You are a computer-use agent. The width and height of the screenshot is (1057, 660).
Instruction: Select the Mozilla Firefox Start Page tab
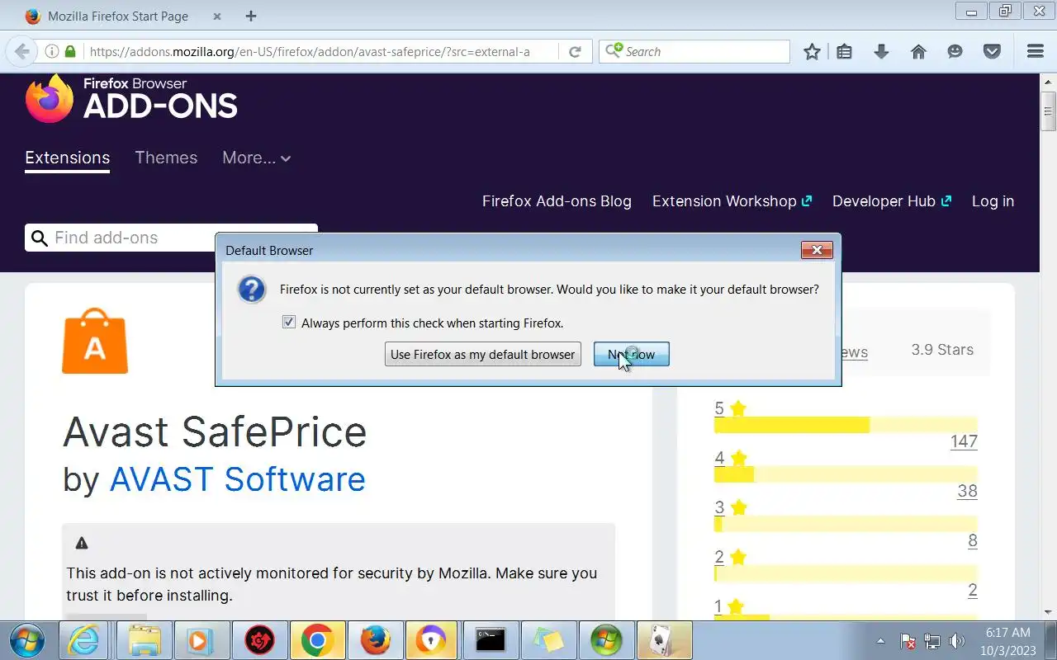(x=124, y=16)
